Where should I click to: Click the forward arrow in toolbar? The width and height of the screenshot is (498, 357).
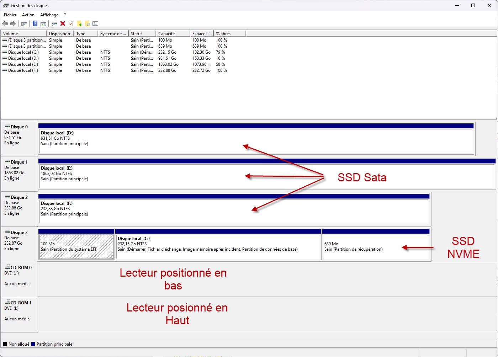[x=13, y=24]
